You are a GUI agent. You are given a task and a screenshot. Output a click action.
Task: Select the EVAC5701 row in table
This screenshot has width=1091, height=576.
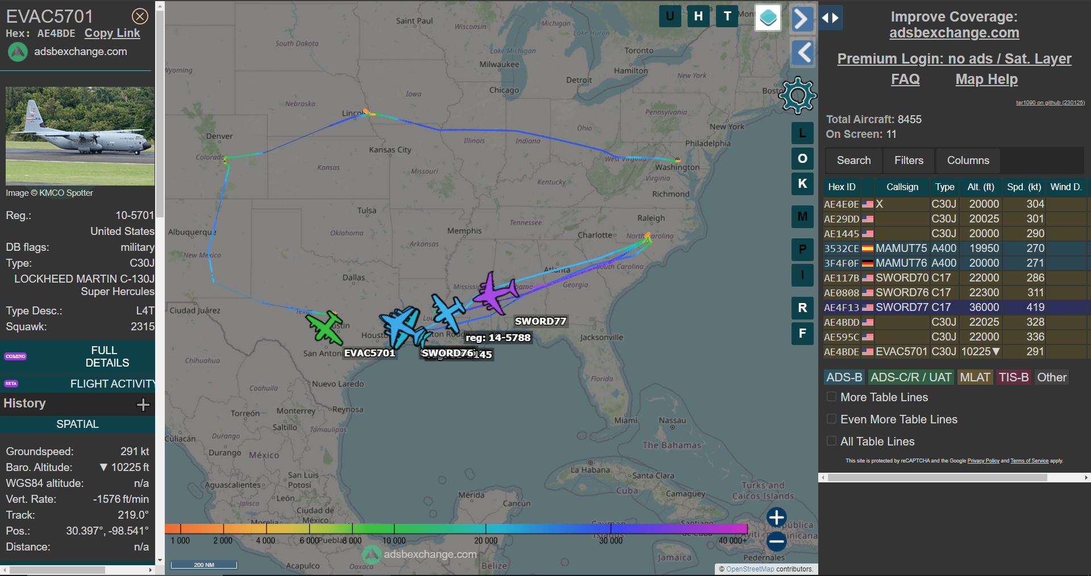[955, 352]
